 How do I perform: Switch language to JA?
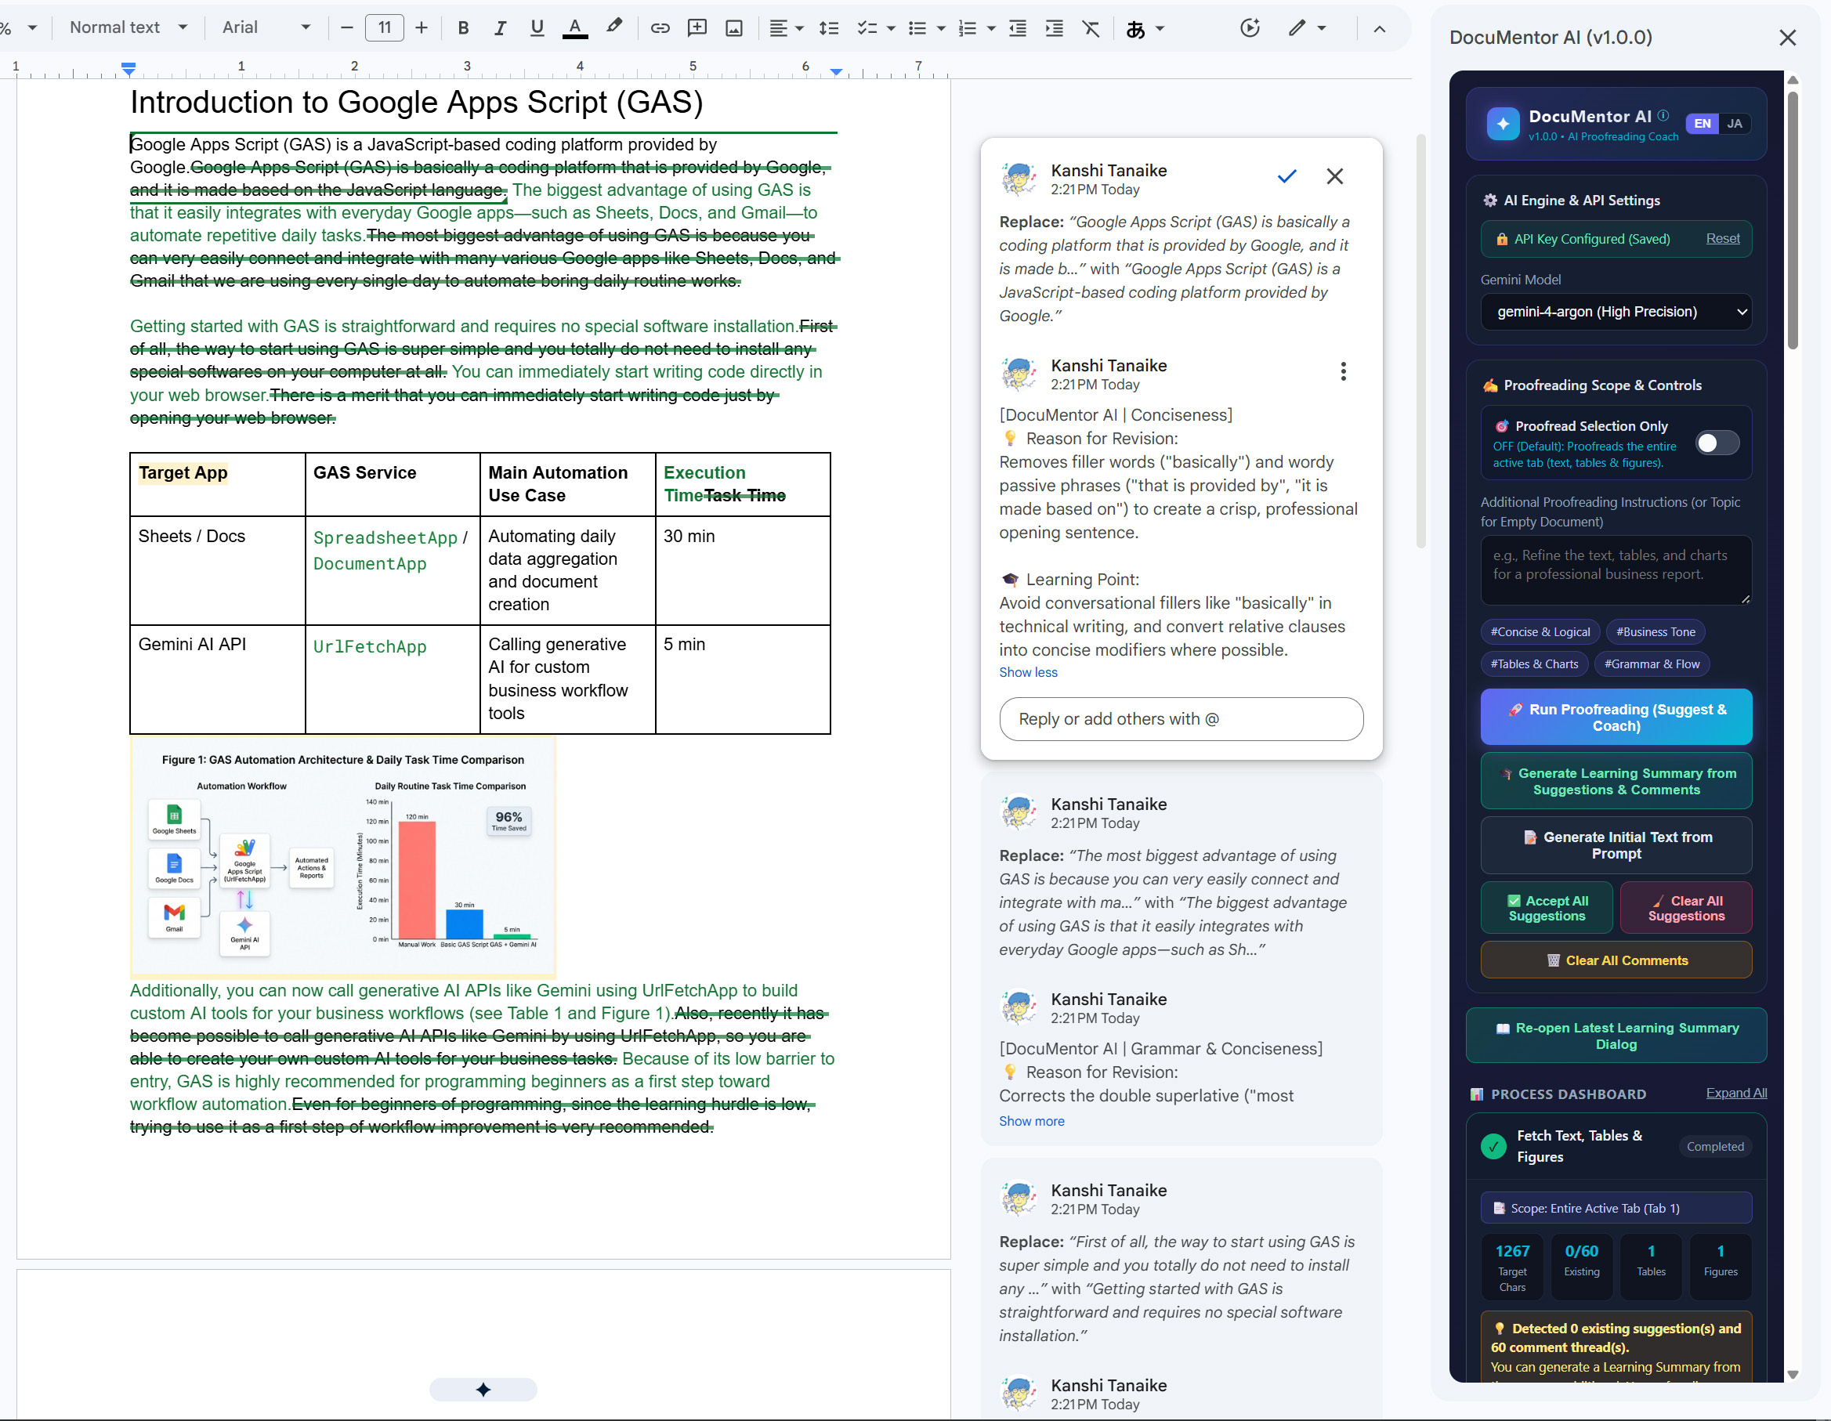(1734, 123)
